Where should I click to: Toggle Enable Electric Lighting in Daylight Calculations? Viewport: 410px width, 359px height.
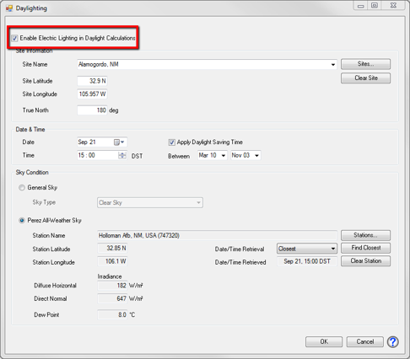(x=14, y=38)
